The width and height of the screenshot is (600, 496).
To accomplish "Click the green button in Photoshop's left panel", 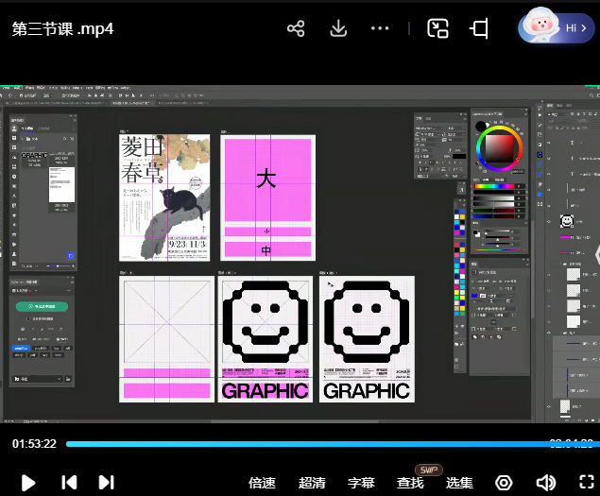I will [42, 307].
